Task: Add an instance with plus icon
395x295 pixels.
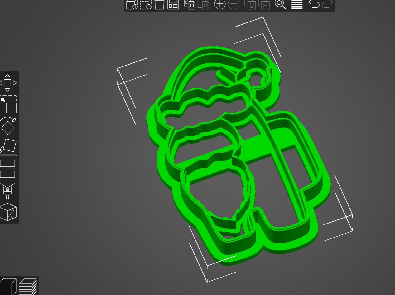Action: point(220,4)
